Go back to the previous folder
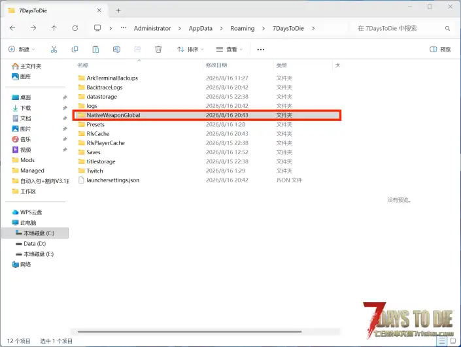The height and width of the screenshot is (347, 461). 12,28
